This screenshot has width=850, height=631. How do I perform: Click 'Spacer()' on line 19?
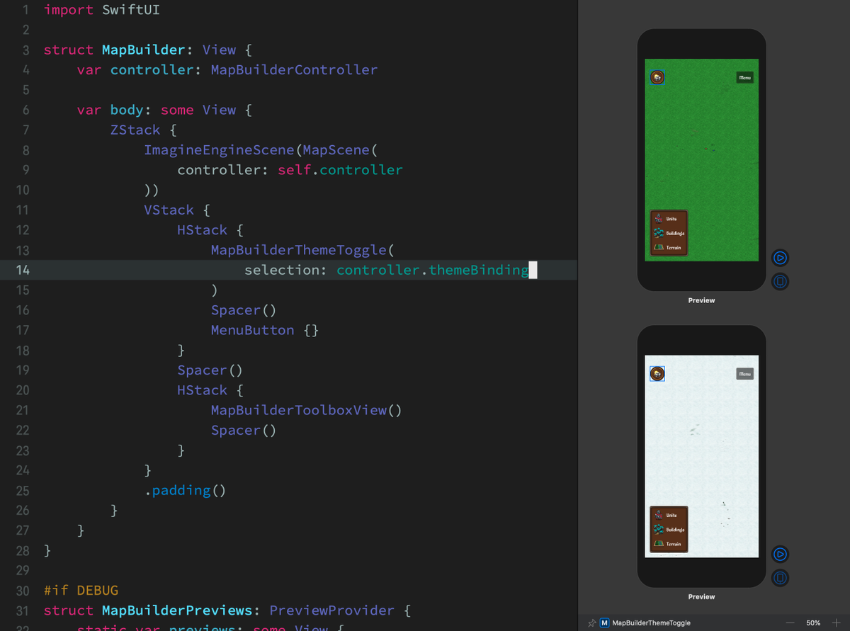click(210, 370)
